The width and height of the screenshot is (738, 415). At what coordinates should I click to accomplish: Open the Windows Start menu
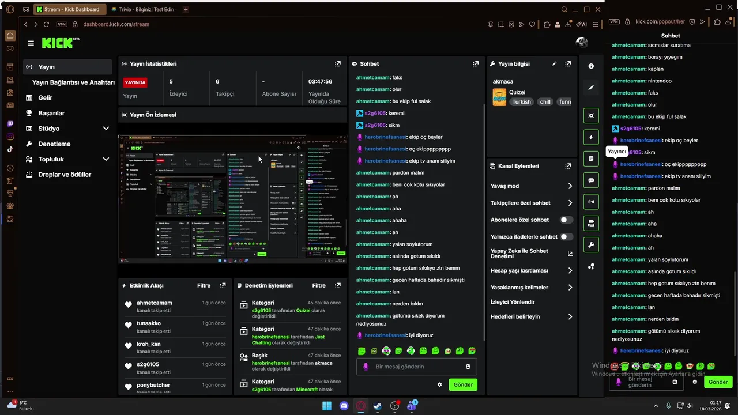click(x=327, y=406)
